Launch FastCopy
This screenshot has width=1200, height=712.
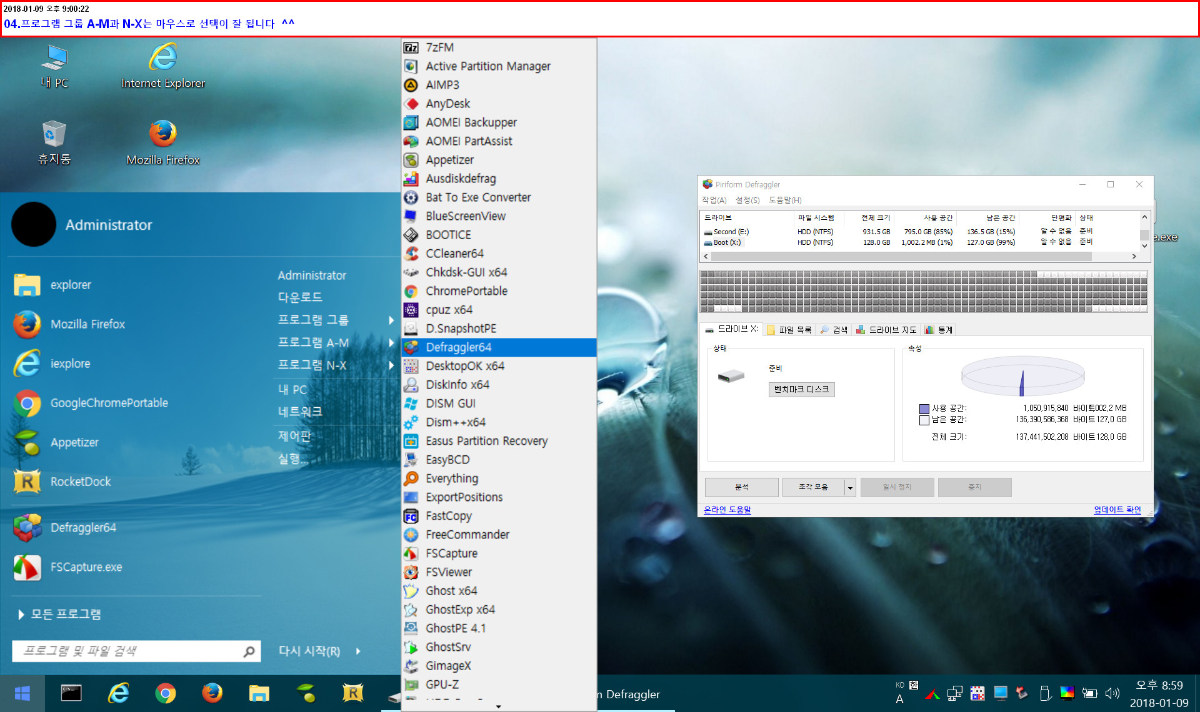498,516
